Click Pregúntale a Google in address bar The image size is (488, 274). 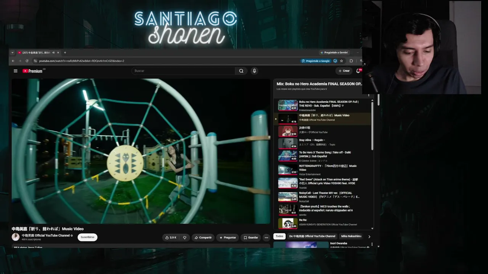pos(316,61)
